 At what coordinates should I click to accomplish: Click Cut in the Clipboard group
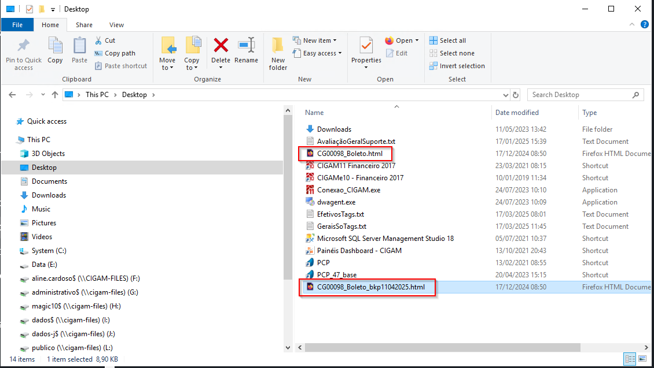point(105,40)
